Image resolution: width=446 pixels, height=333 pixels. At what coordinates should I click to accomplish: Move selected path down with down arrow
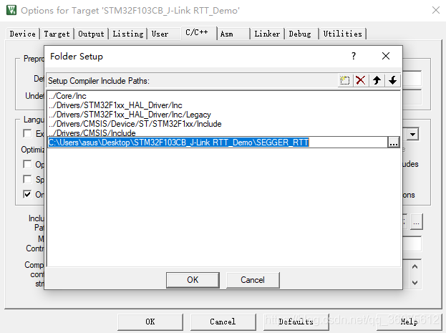point(393,80)
